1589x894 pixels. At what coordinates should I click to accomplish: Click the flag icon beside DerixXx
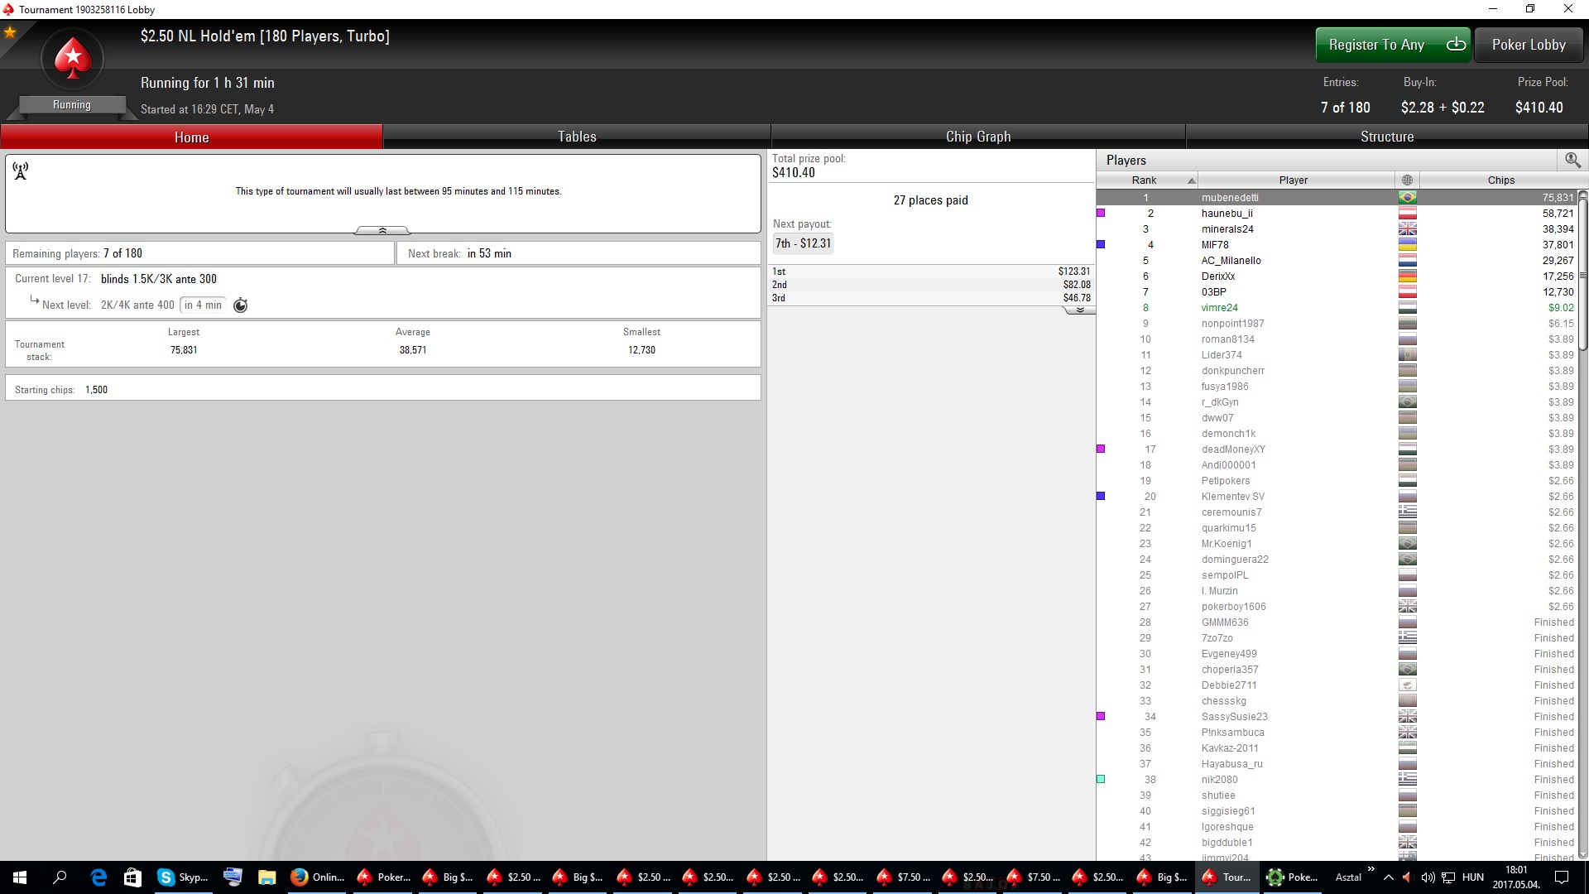pyautogui.click(x=1407, y=276)
